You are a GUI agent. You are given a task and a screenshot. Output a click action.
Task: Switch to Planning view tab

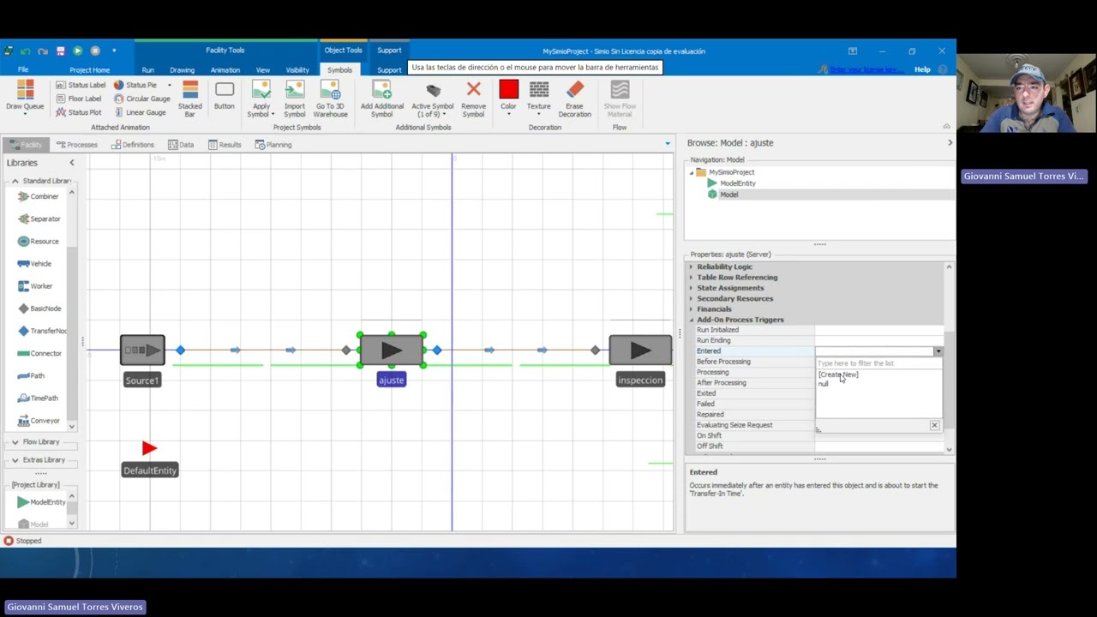click(x=273, y=145)
